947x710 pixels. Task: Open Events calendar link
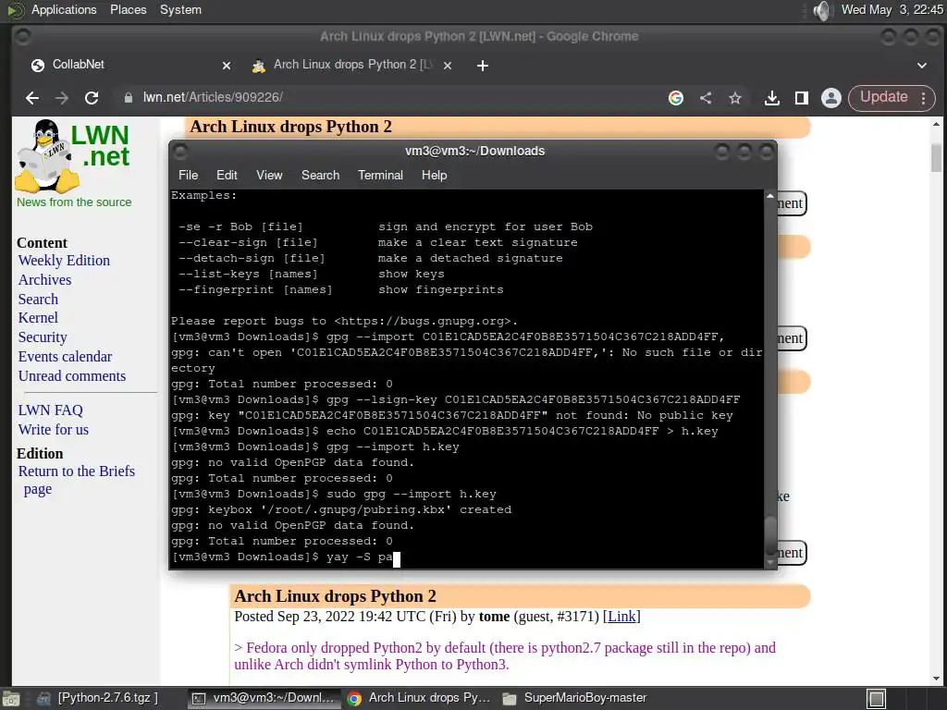tap(66, 356)
